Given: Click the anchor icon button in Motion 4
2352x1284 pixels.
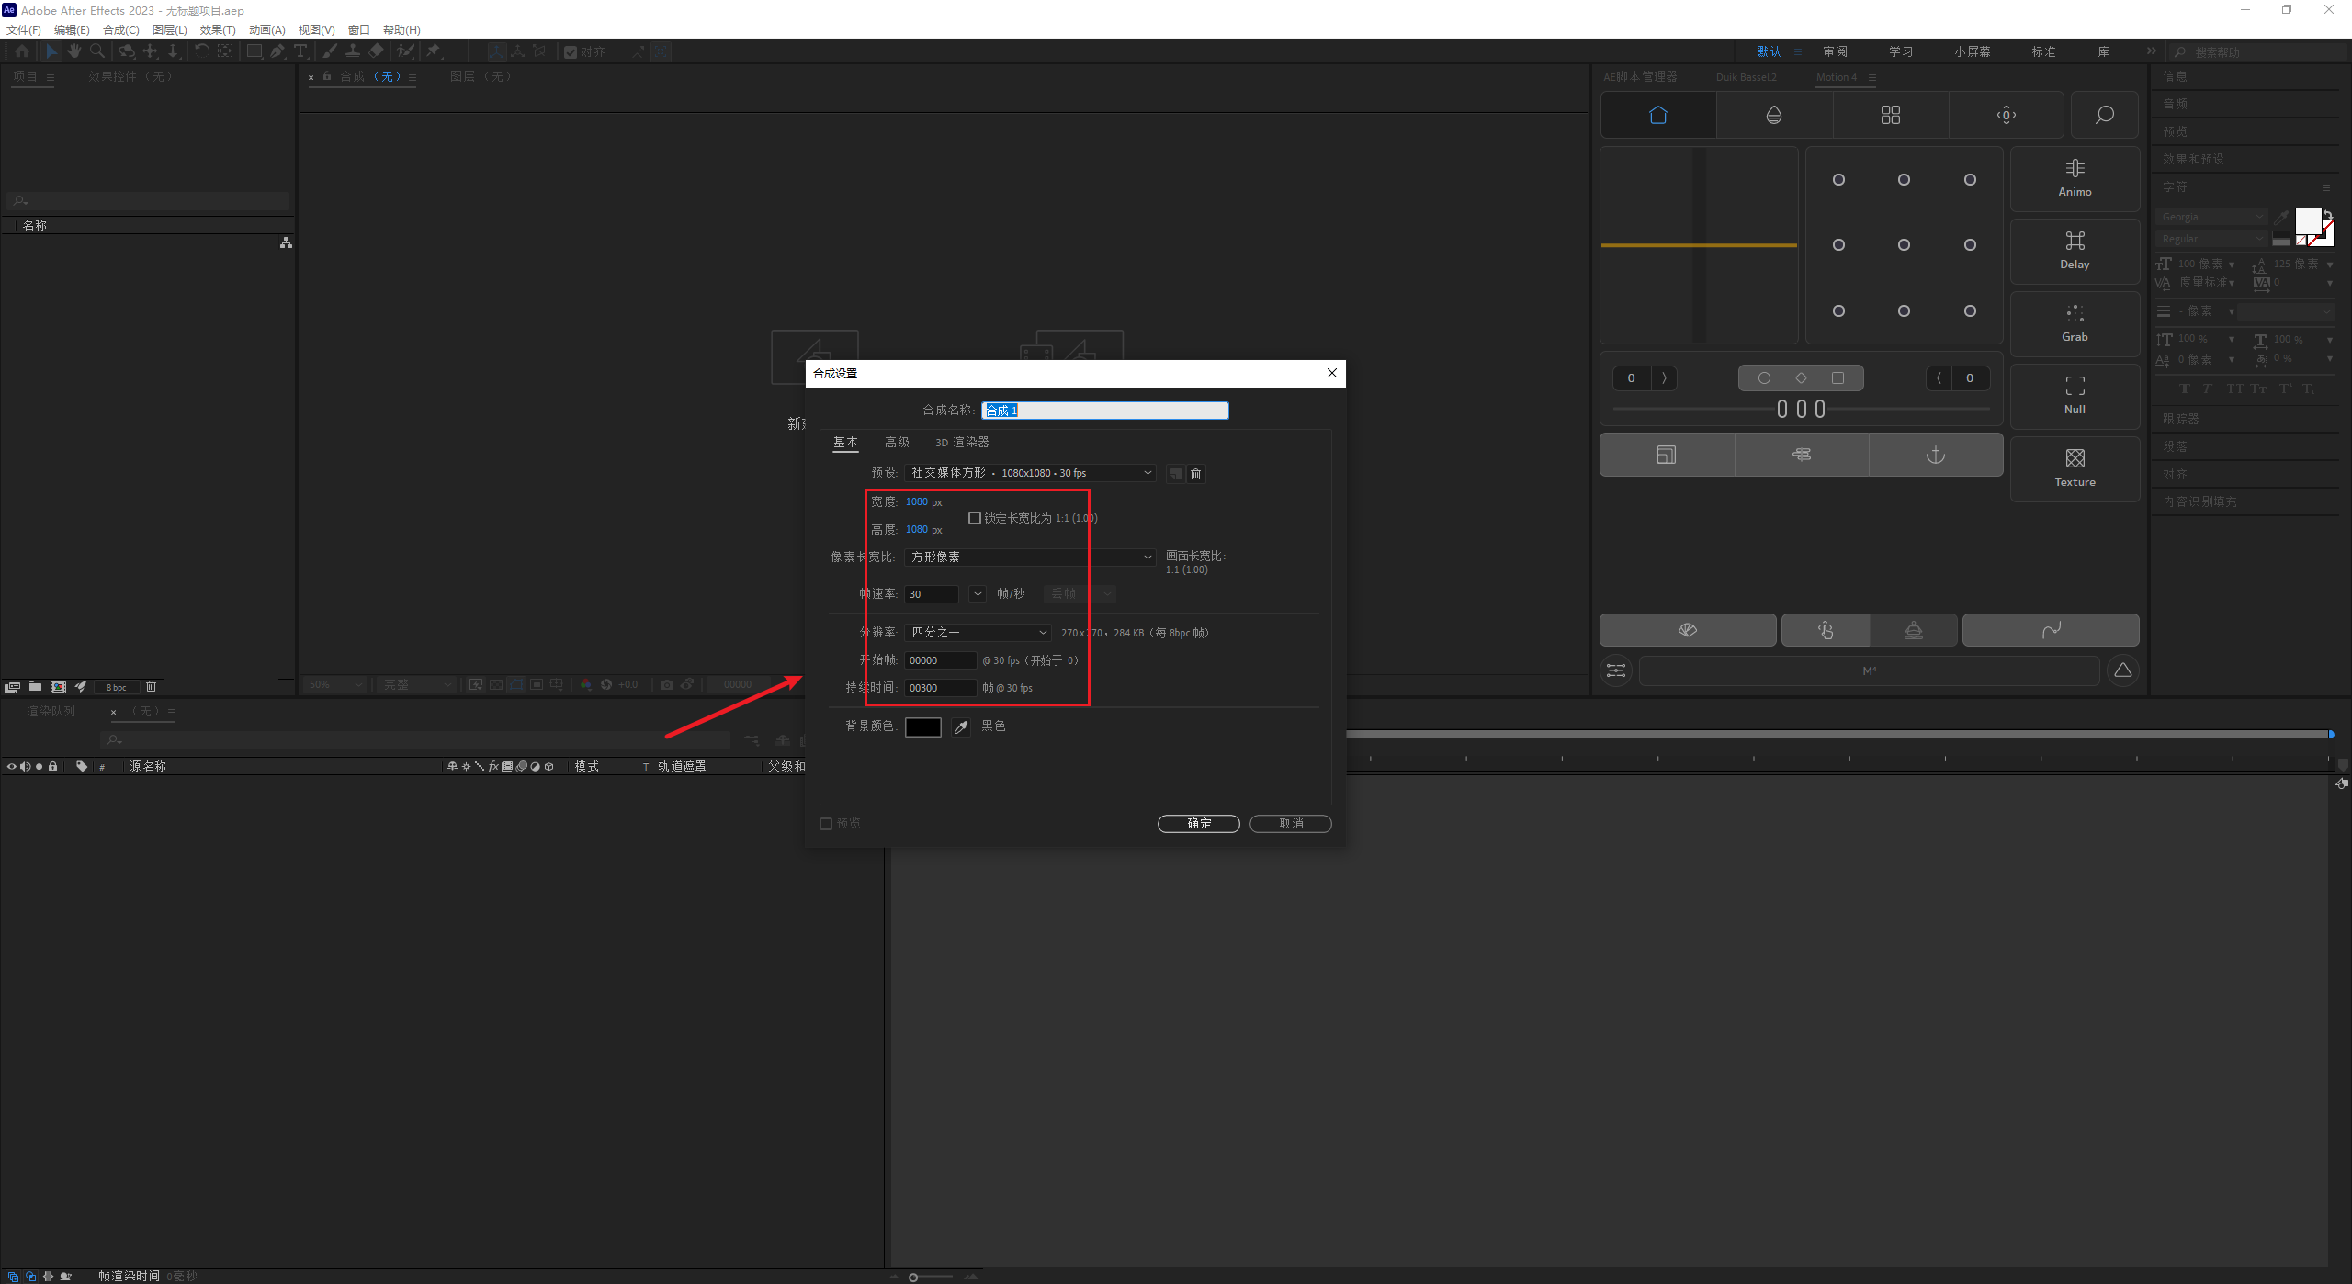Looking at the screenshot, I should tap(1936, 455).
